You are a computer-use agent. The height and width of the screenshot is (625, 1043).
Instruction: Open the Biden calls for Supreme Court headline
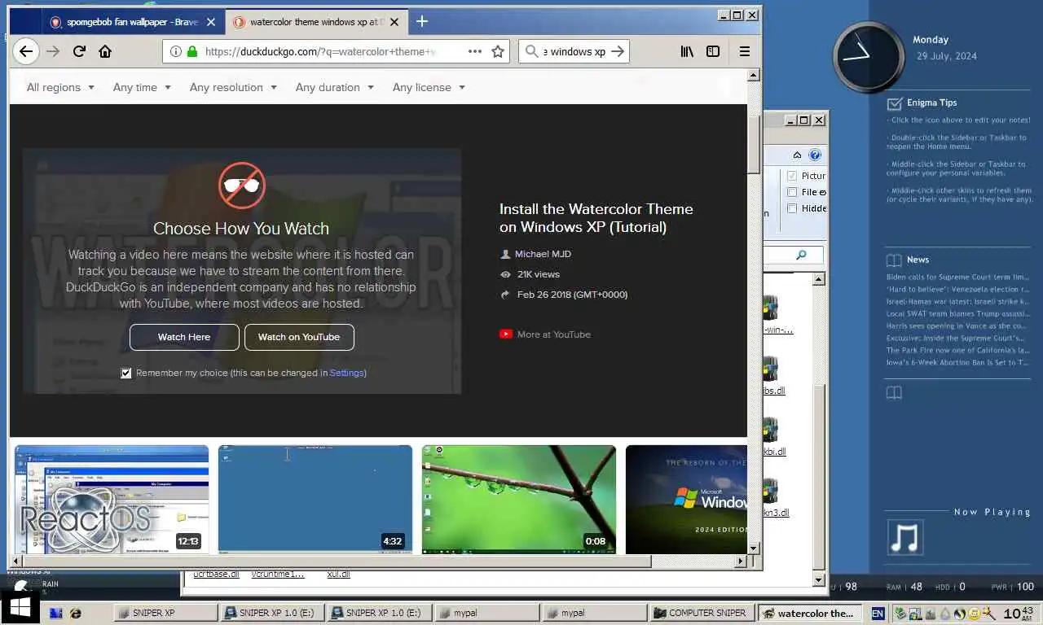click(958, 277)
